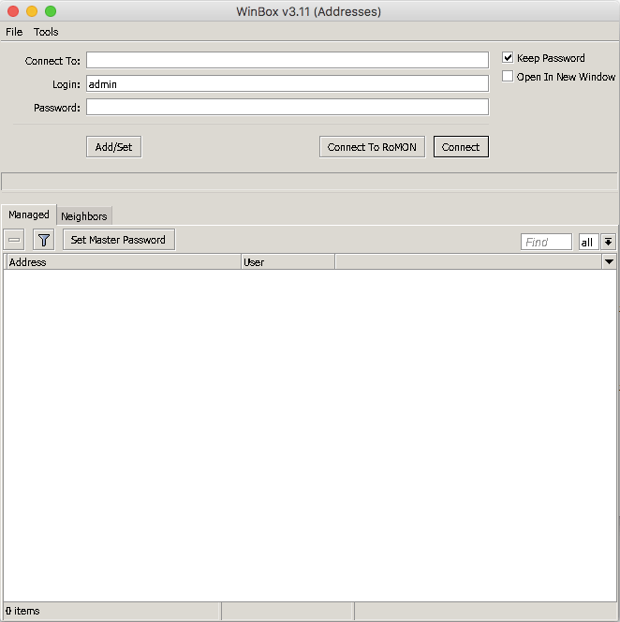Click Set Master Password button
Viewport: 620px width, 622px height.
pyautogui.click(x=119, y=240)
